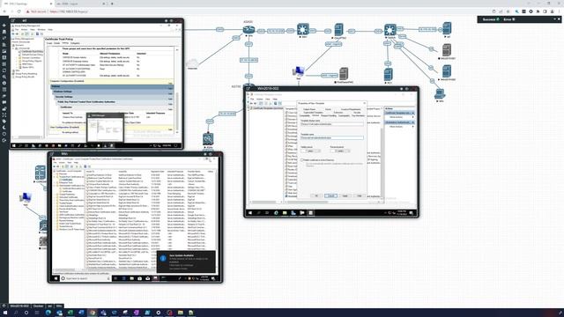Expand first More Actions in Actions pane

tap(400, 117)
